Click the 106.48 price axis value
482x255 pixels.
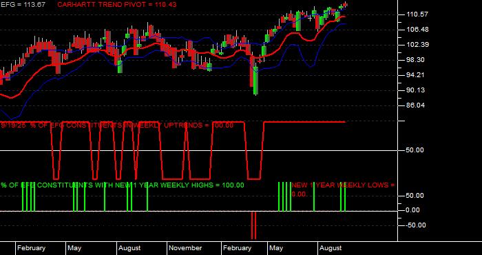click(417, 30)
